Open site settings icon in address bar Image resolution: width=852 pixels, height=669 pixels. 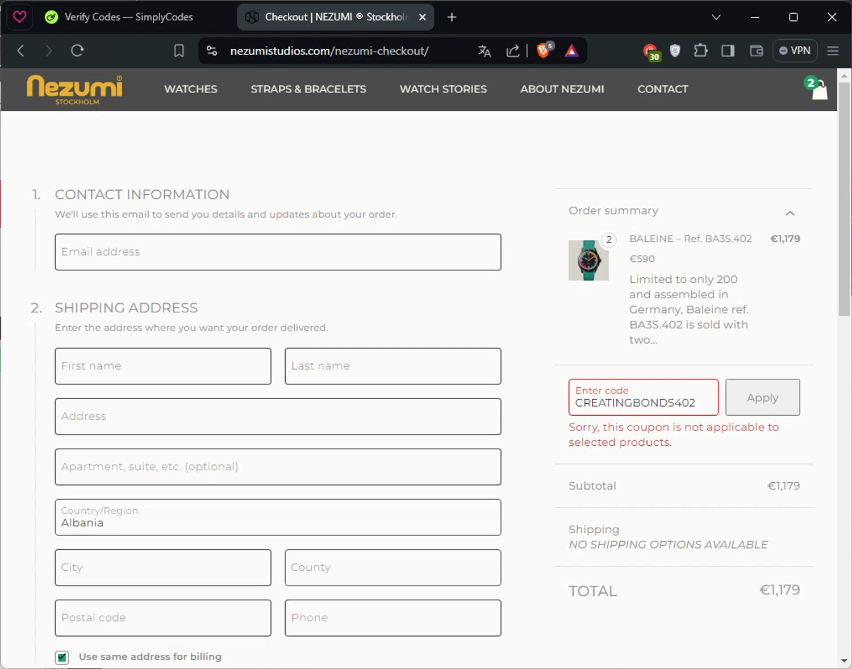[212, 51]
